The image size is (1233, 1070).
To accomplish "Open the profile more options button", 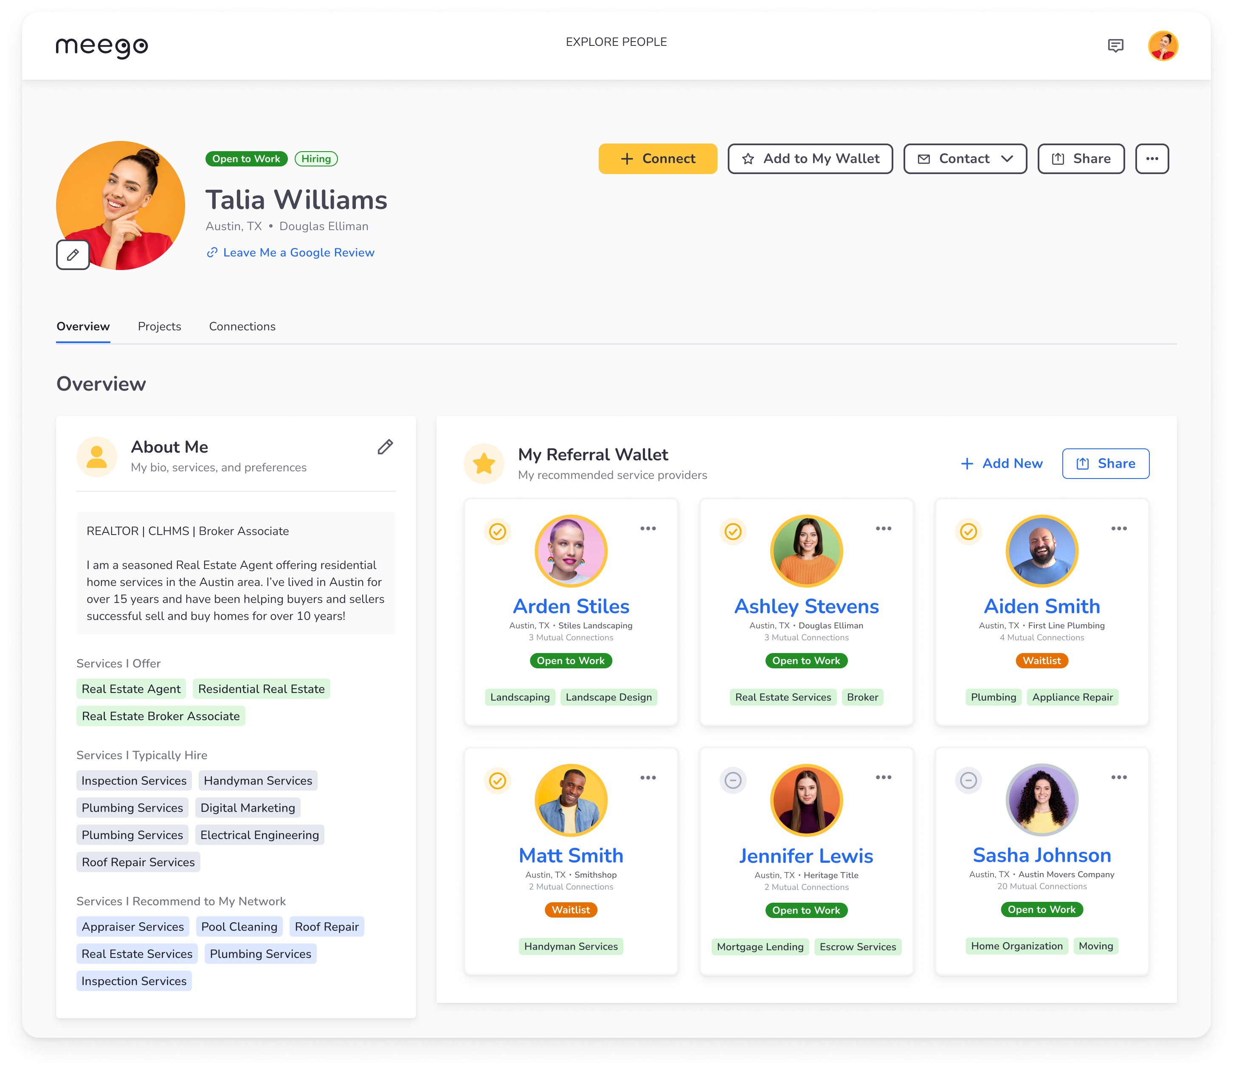I will [x=1152, y=159].
